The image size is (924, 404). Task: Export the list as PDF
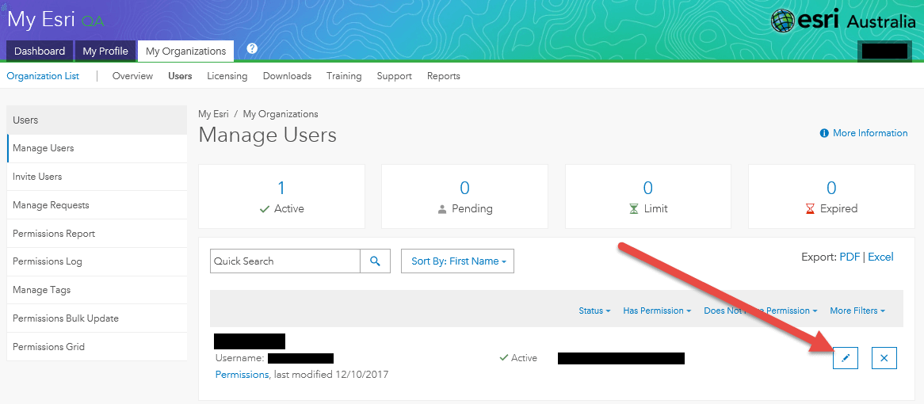tap(850, 257)
